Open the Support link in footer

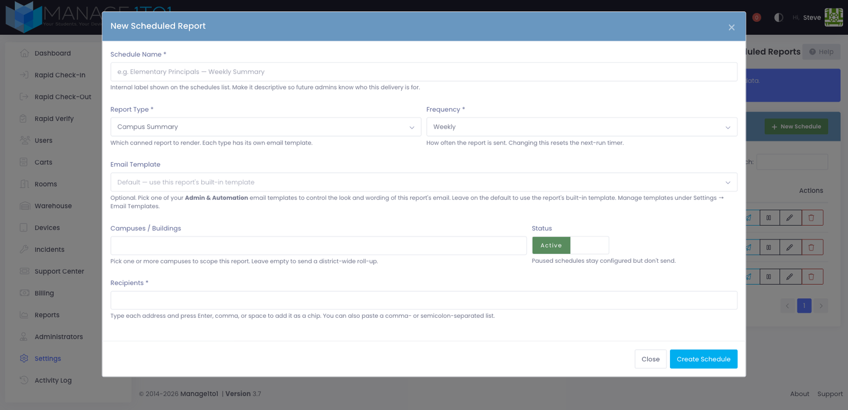coord(830,394)
